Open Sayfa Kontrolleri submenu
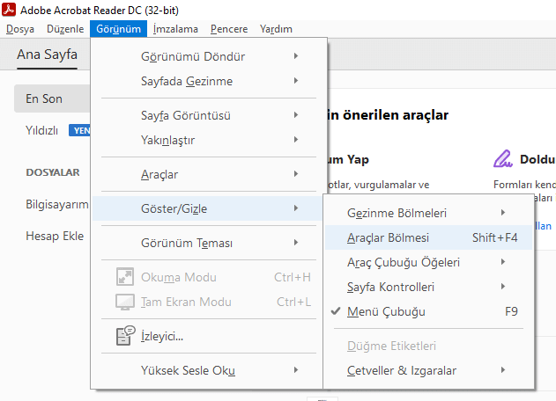The height and width of the screenshot is (401, 556). [x=428, y=287]
